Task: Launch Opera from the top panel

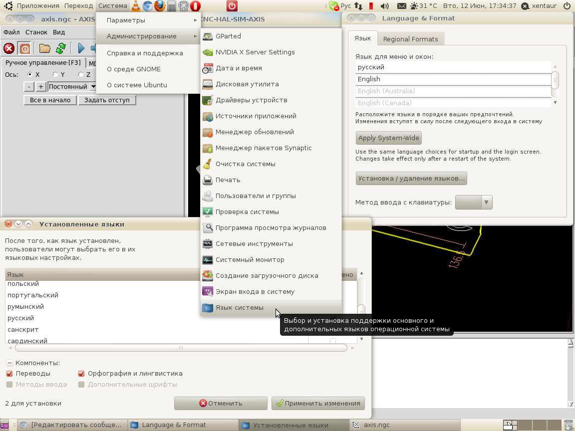Action: click(x=196, y=6)
